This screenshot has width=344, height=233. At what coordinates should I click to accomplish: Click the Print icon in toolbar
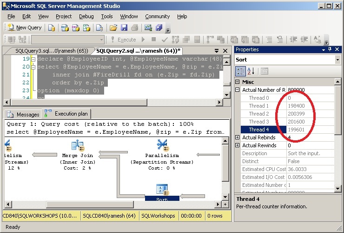coord(134,27)
